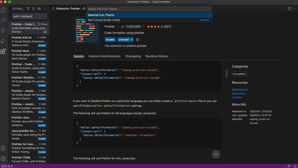Click the install count 17,925,928

[x=131, y=27]
